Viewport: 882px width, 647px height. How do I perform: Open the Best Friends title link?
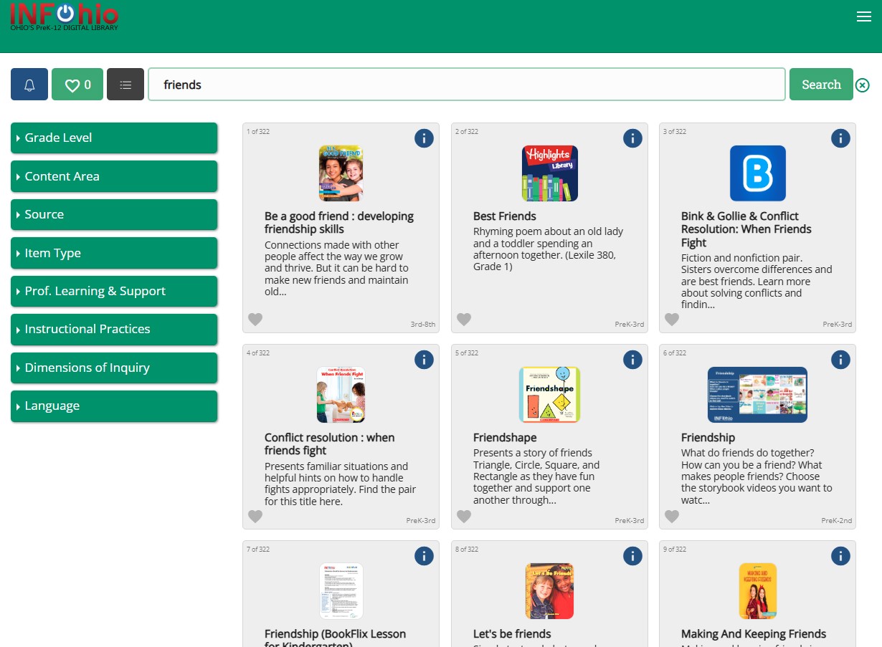pyautogui.click(x=505, y=216)
